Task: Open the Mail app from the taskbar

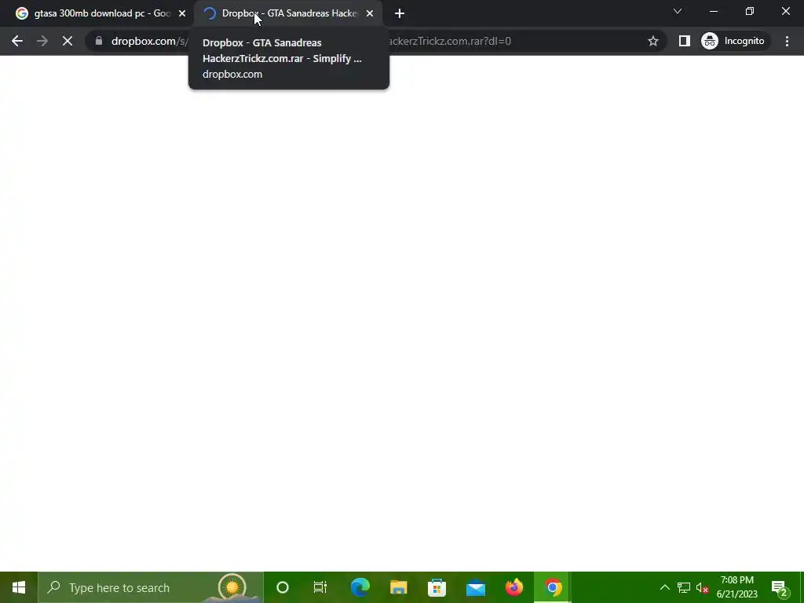Action: click(x=475, y=587)
